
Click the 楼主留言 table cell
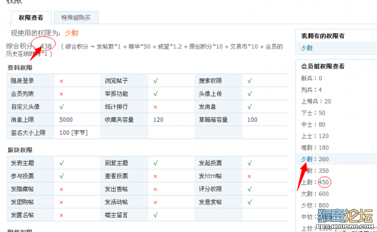pos(124,214)
